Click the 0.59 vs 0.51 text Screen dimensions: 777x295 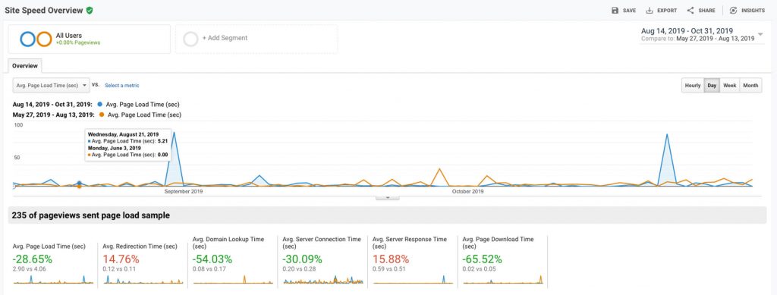390,268
